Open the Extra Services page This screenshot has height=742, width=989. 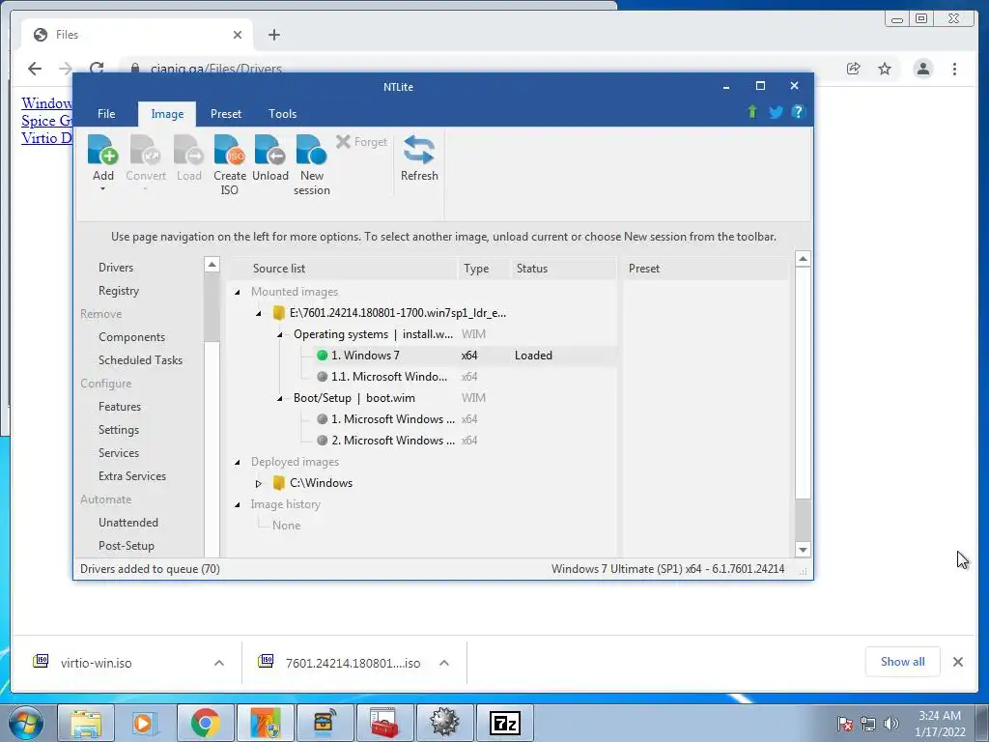(132, 476)
